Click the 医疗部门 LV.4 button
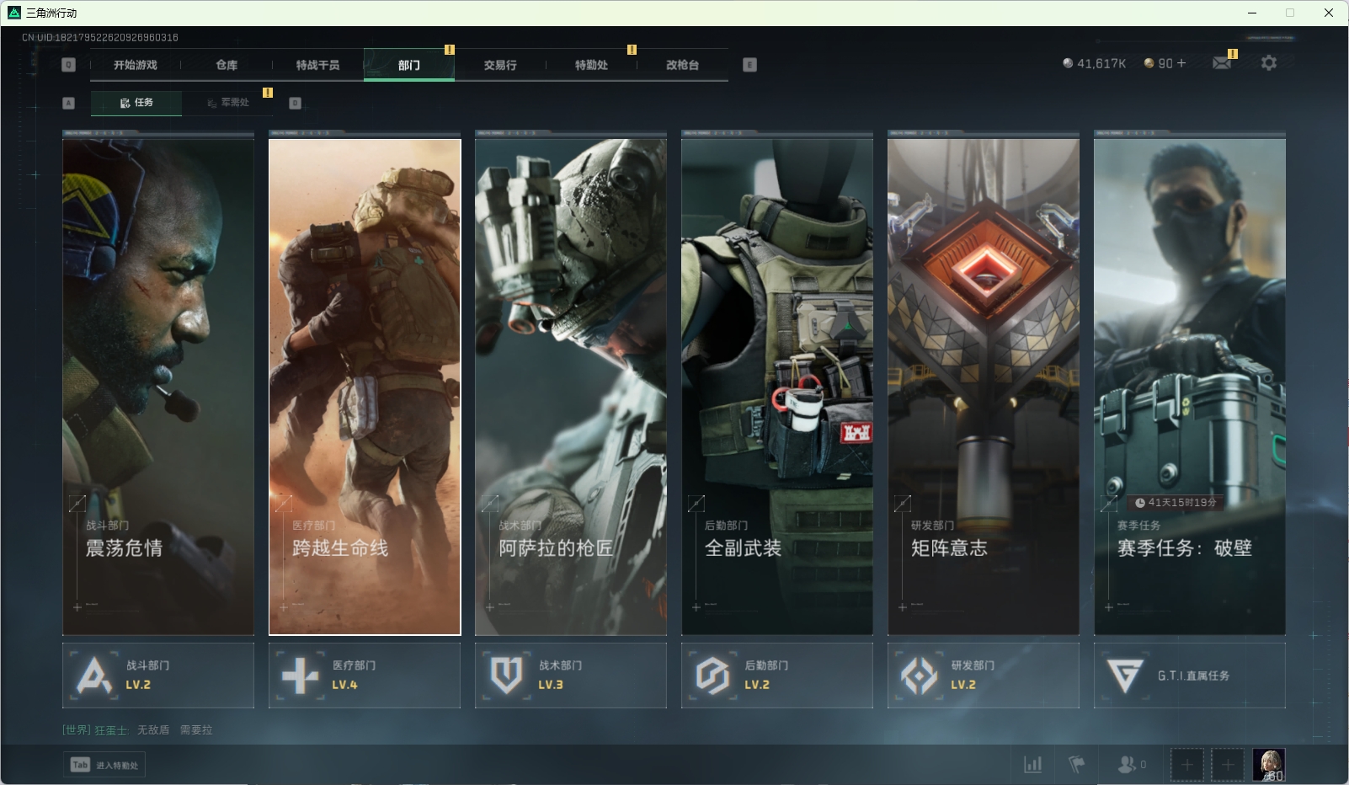 pyautogui.click(x=365, y=676)
